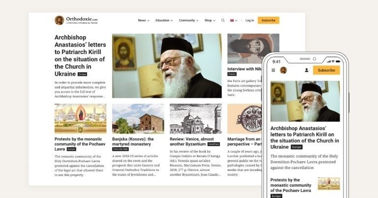Click the Orthodoxie.com logo icon
The image size is (378, 198).
pos(59,21)
